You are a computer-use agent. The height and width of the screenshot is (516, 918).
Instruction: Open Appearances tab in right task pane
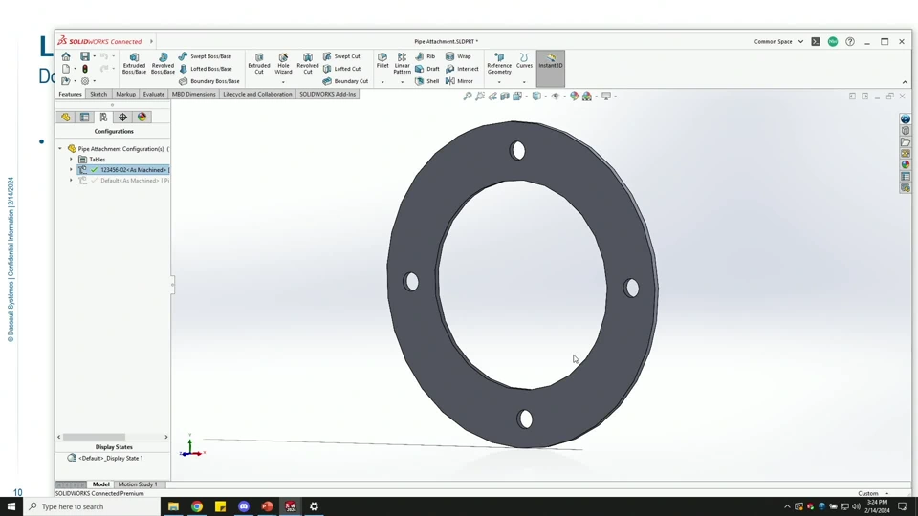(x=906, y=165)
